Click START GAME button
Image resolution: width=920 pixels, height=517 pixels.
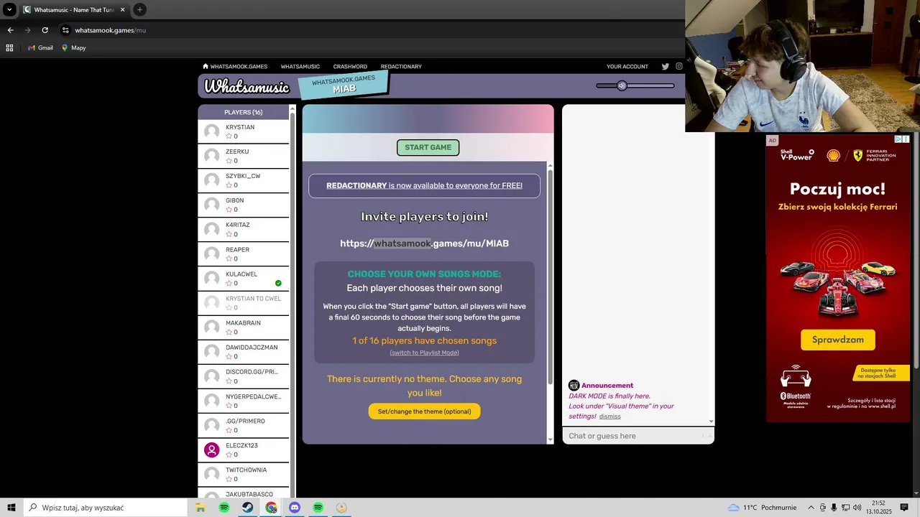click(x=428, y=147)
